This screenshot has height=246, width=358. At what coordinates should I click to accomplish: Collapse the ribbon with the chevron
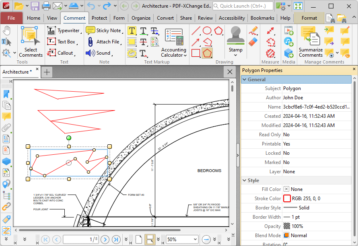click(x=354, y=17)
